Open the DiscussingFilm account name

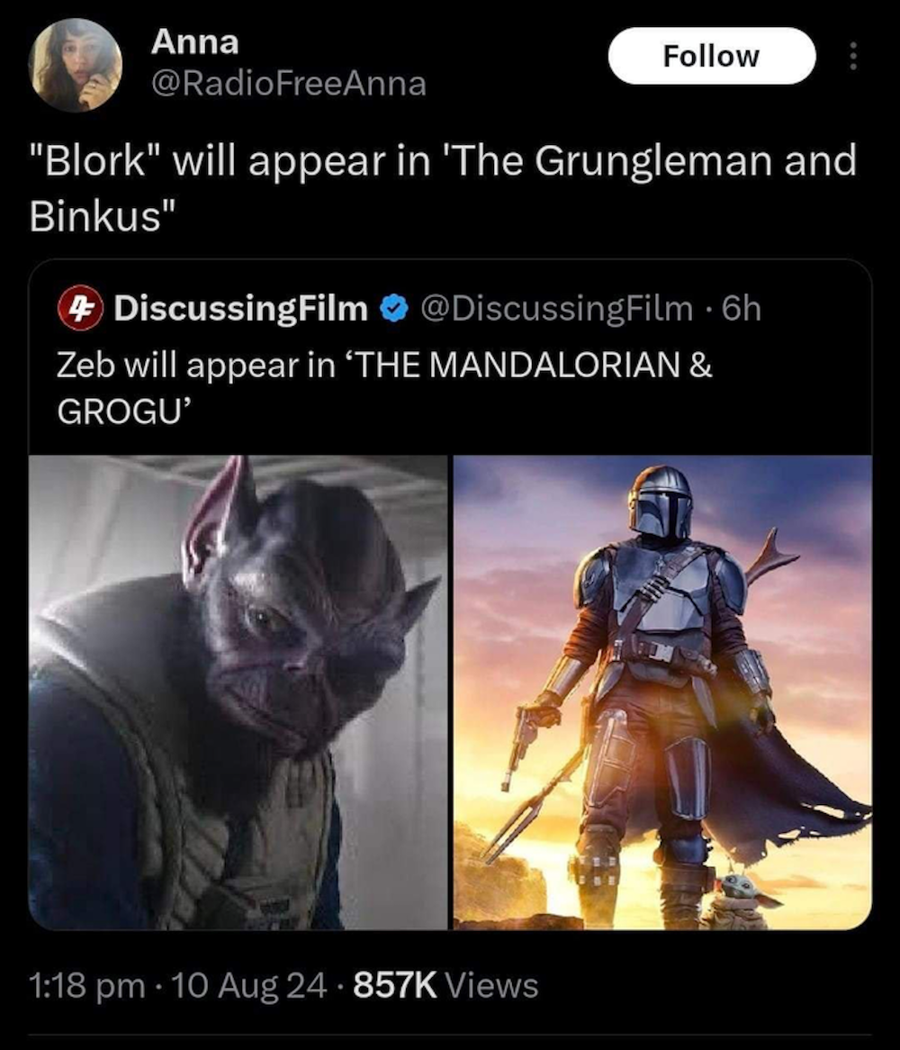click(x=241, y=309)
